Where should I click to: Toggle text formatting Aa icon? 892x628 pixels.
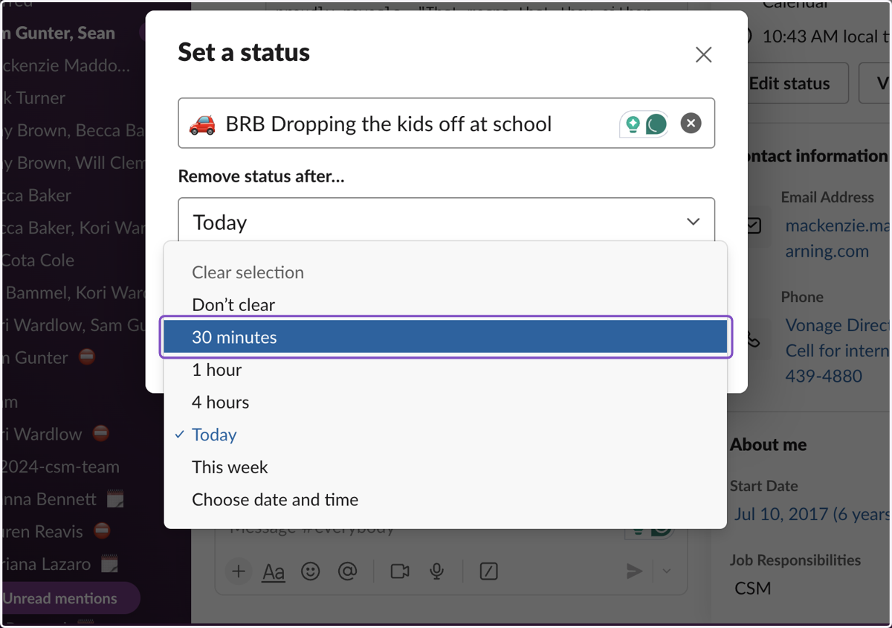point(274,571)
